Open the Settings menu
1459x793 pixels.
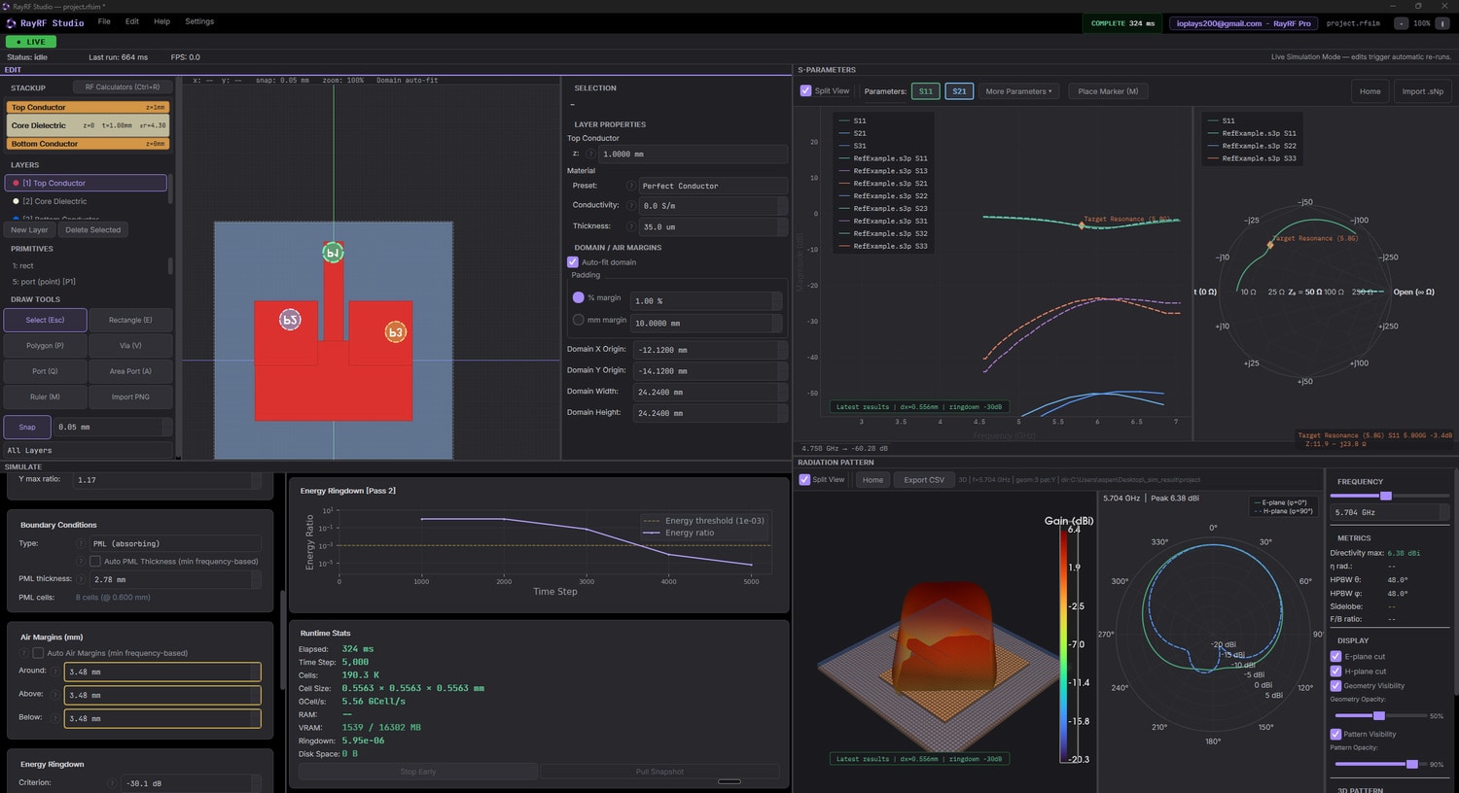tap(199, 21)
